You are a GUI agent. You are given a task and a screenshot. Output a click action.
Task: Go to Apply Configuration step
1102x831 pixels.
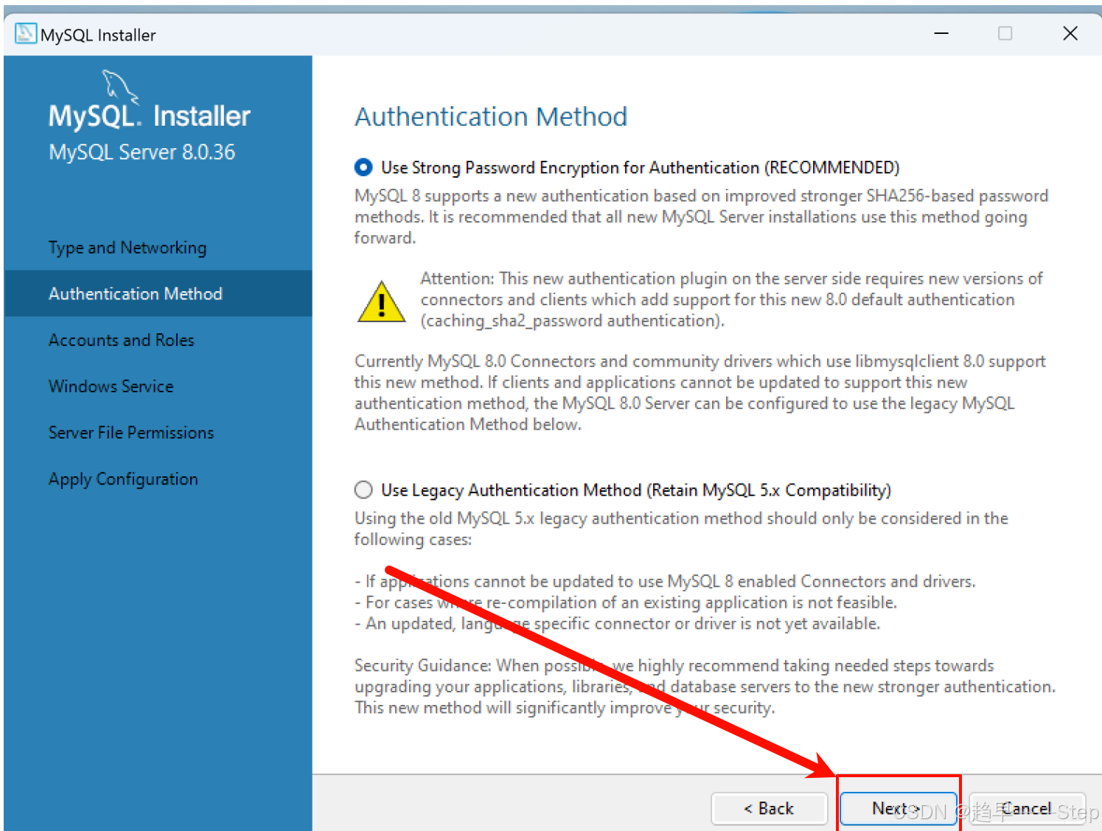[x=123, y=479]
